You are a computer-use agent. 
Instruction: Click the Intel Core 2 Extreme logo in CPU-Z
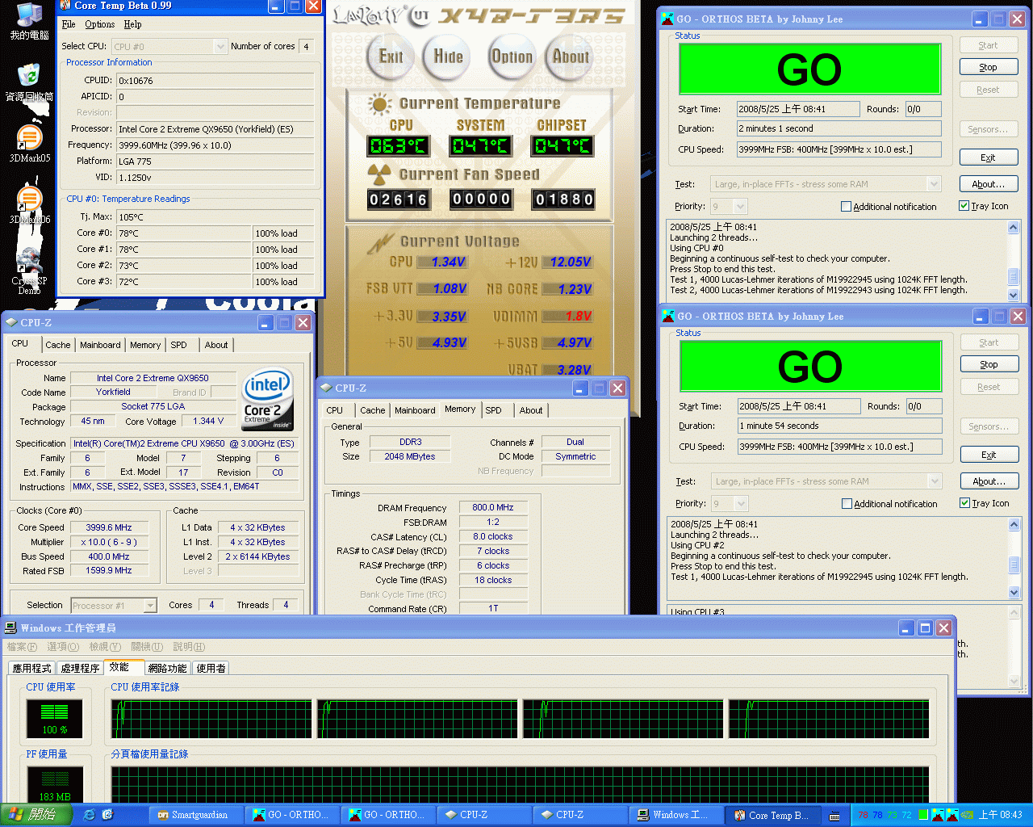point(267,400)
